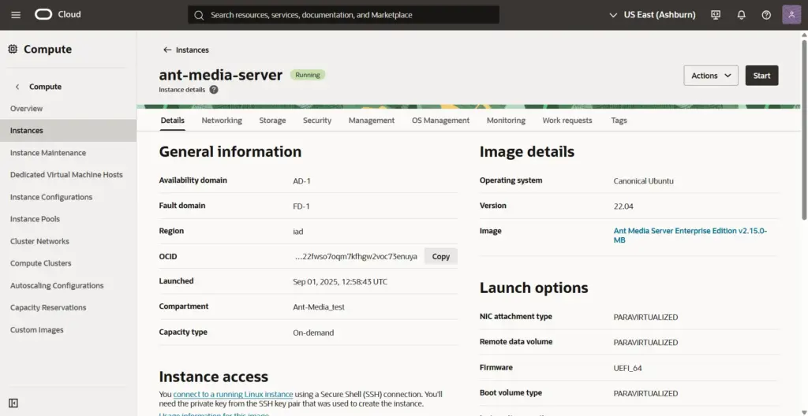Open the user profile avatar

791,15
